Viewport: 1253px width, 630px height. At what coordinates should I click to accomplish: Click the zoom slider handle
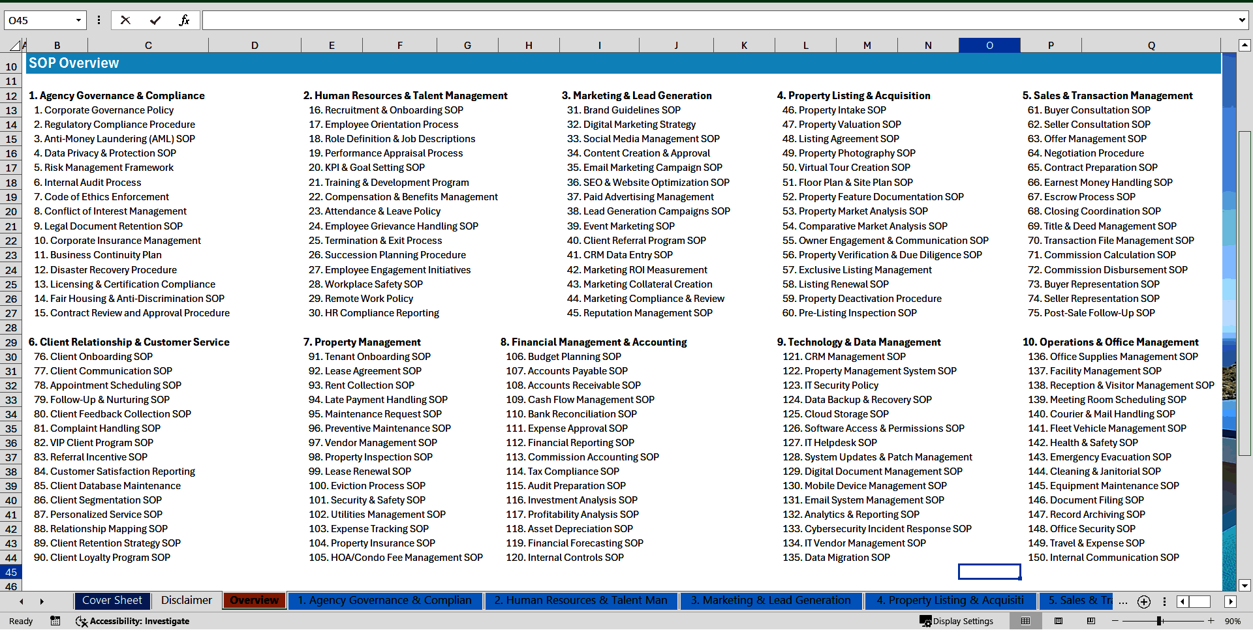(1160, 621)
